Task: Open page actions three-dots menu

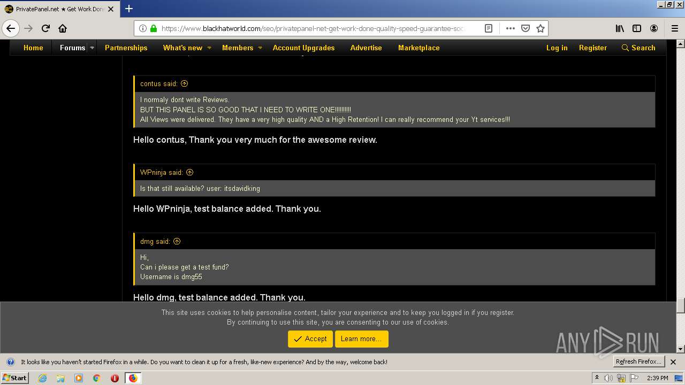Action: point(510,28)
